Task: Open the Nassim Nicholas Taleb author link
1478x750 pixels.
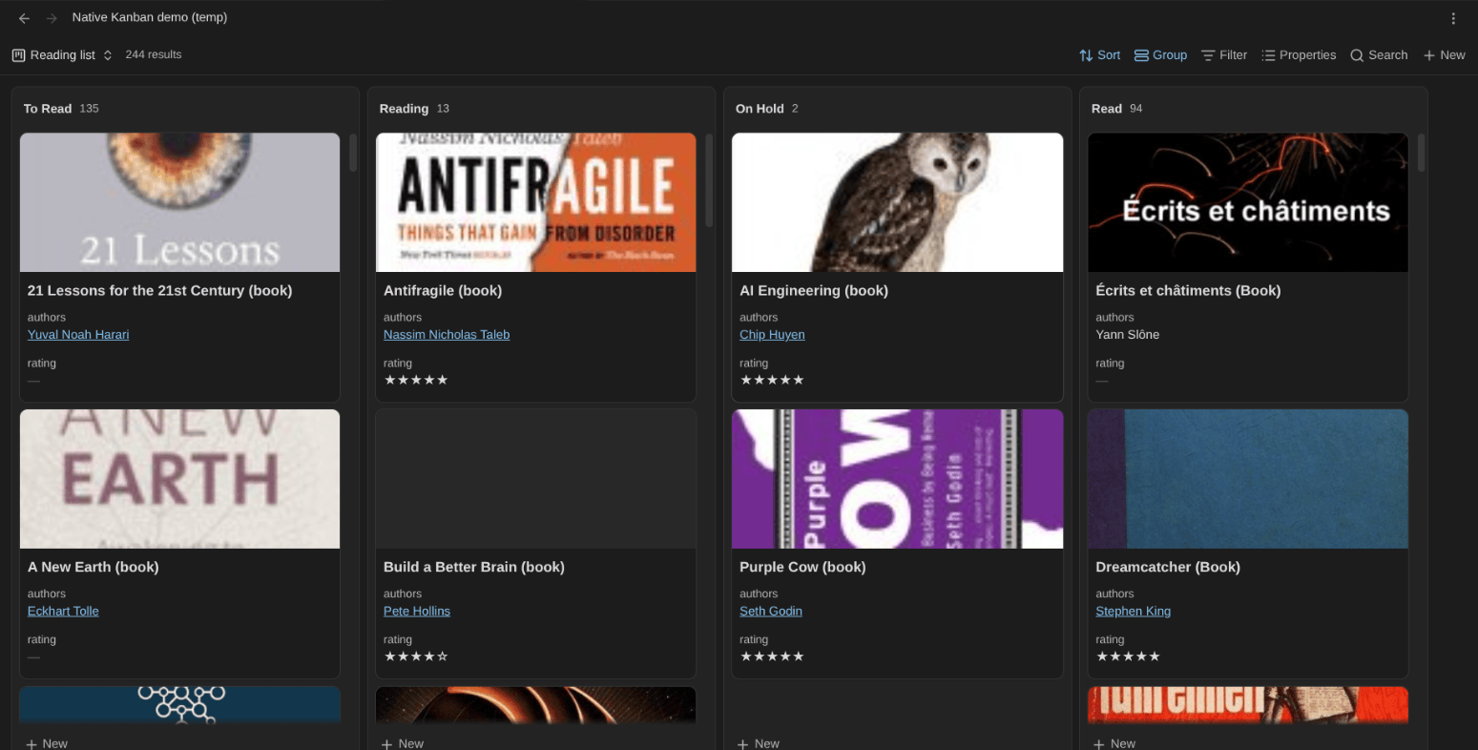Action: pos(447,335)
